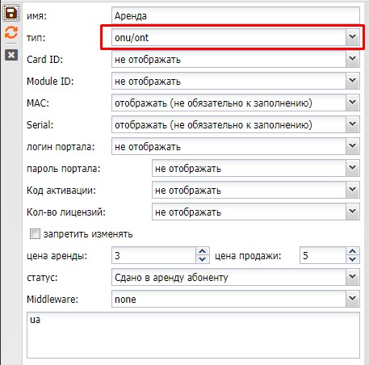This screenshot has height=365, width=369.
Task: Decrease цена продажи with down arrow
Action: 353,259
